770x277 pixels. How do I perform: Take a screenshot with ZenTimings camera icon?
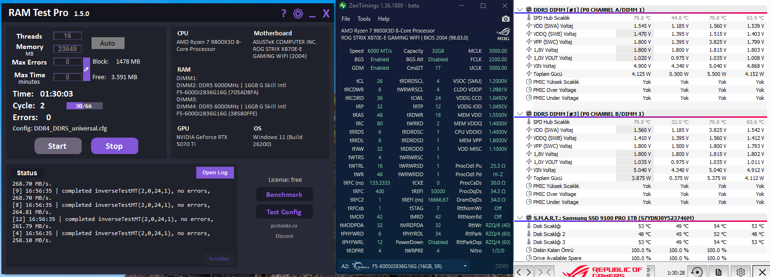coord(506,19)
